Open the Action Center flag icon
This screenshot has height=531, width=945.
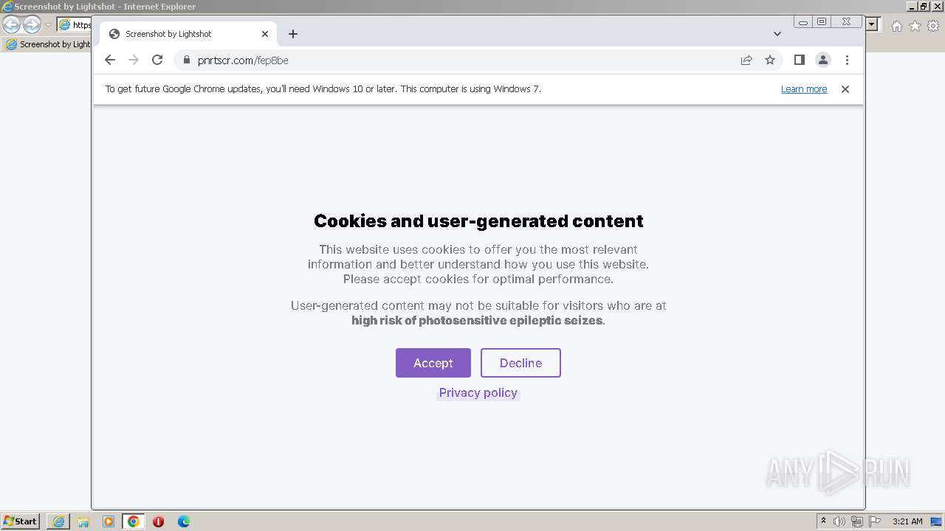tap(875, 521)
